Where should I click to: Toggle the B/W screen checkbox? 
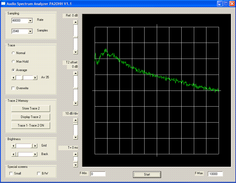pyautogui.click(x=39, y=174)
